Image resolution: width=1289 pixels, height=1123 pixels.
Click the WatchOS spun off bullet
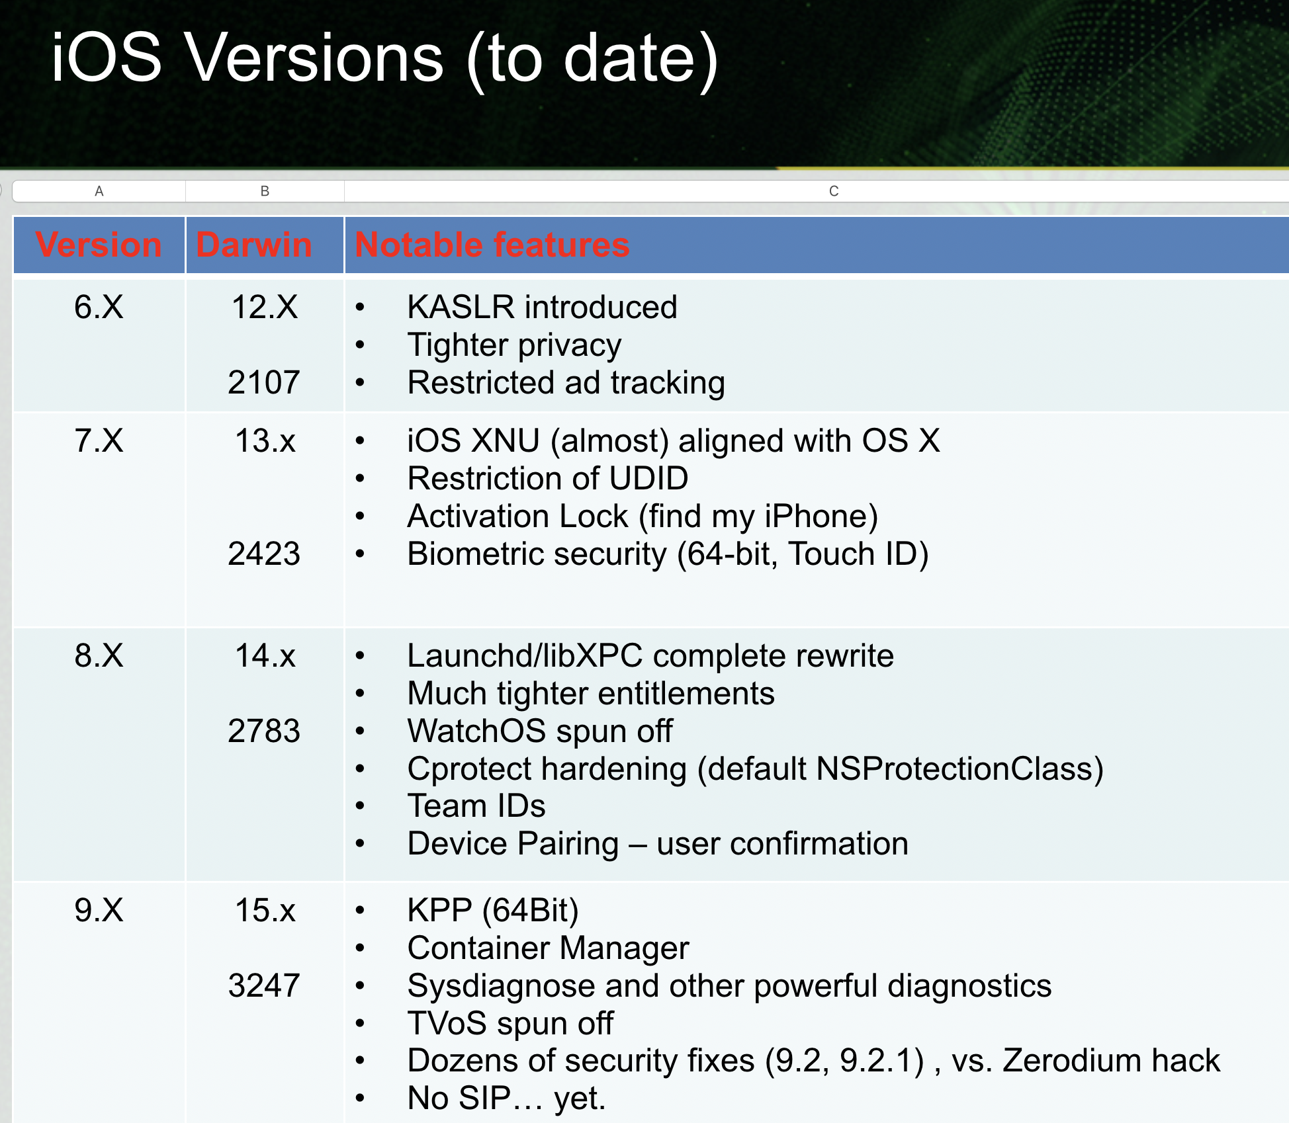tap(539, 731)
